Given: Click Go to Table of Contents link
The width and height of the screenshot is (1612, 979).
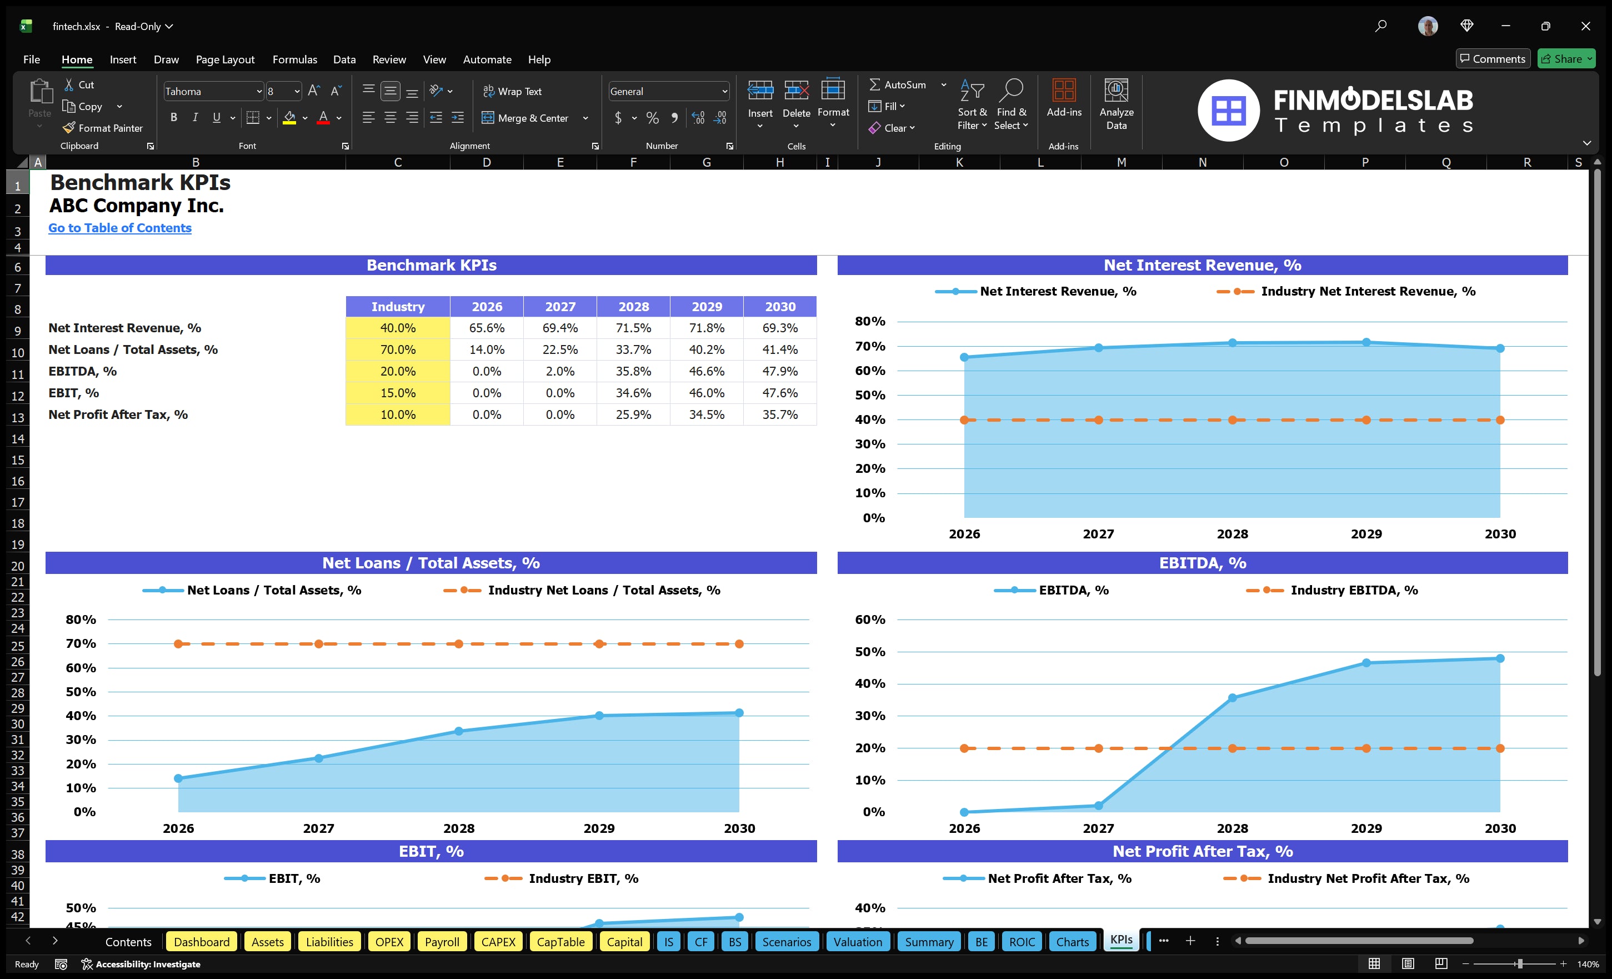Looking at the screenshot, I should point(120,228).
